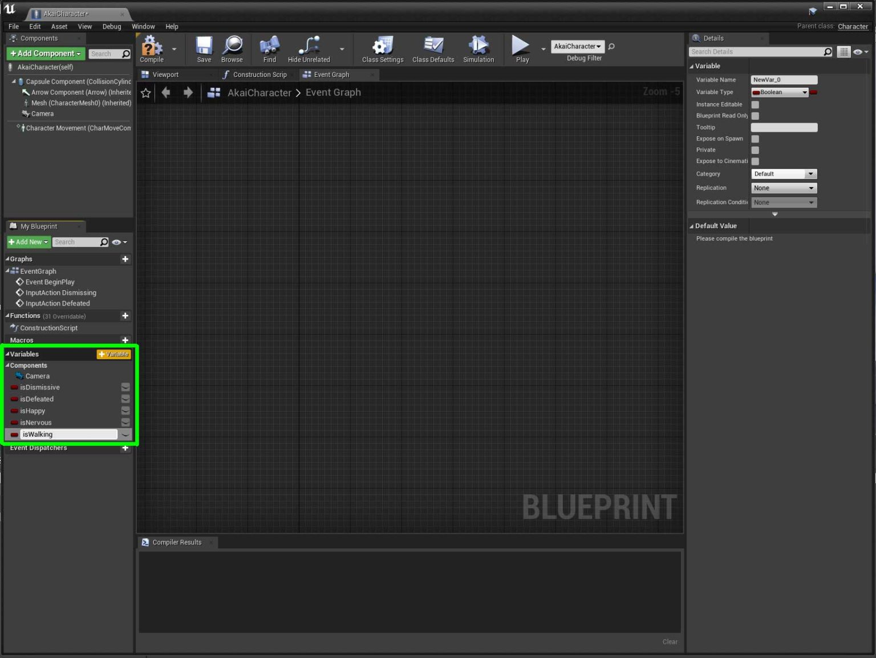Open the Debug menu

(112, 26)
